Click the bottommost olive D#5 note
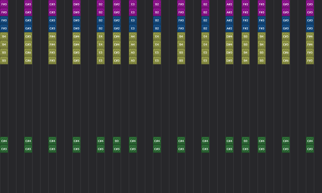322x193 pixels. click(229, 61)
